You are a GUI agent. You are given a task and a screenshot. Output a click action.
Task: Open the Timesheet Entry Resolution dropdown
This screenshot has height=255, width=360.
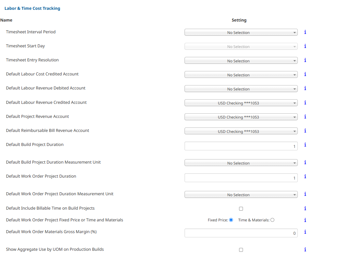coord(241,61)
